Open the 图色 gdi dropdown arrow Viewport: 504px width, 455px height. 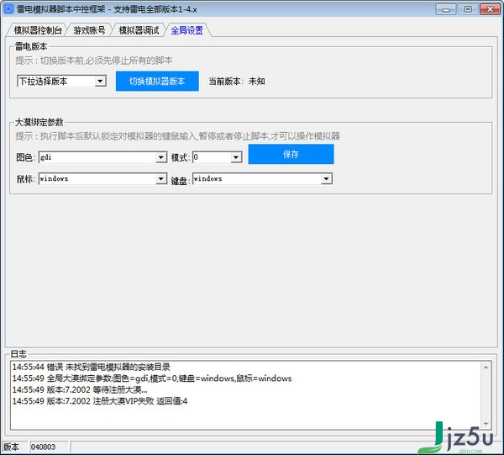point(161,157)
